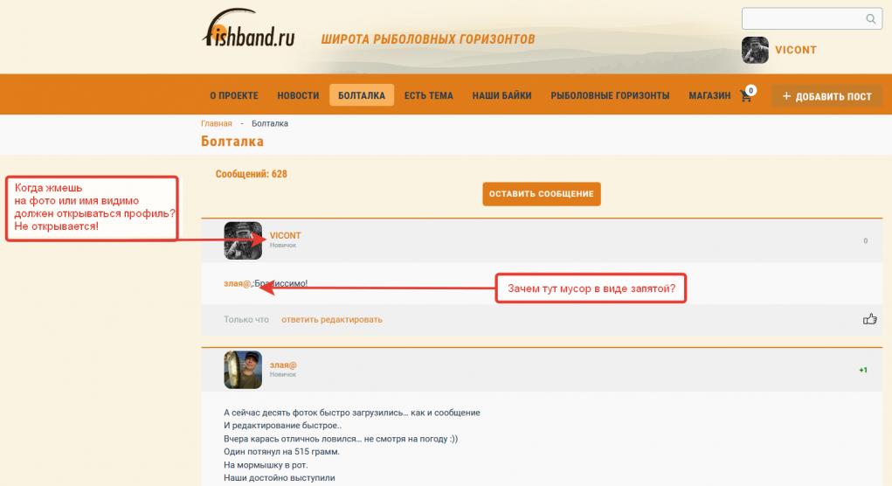Viewport: 892px width, 486px height.
Task: Click the fishband.ru logo
Action: pos(249,28)
